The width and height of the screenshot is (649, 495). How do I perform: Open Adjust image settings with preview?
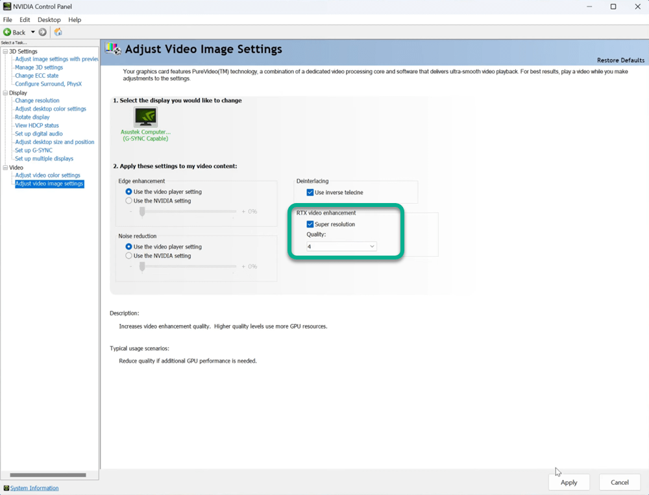56,59
